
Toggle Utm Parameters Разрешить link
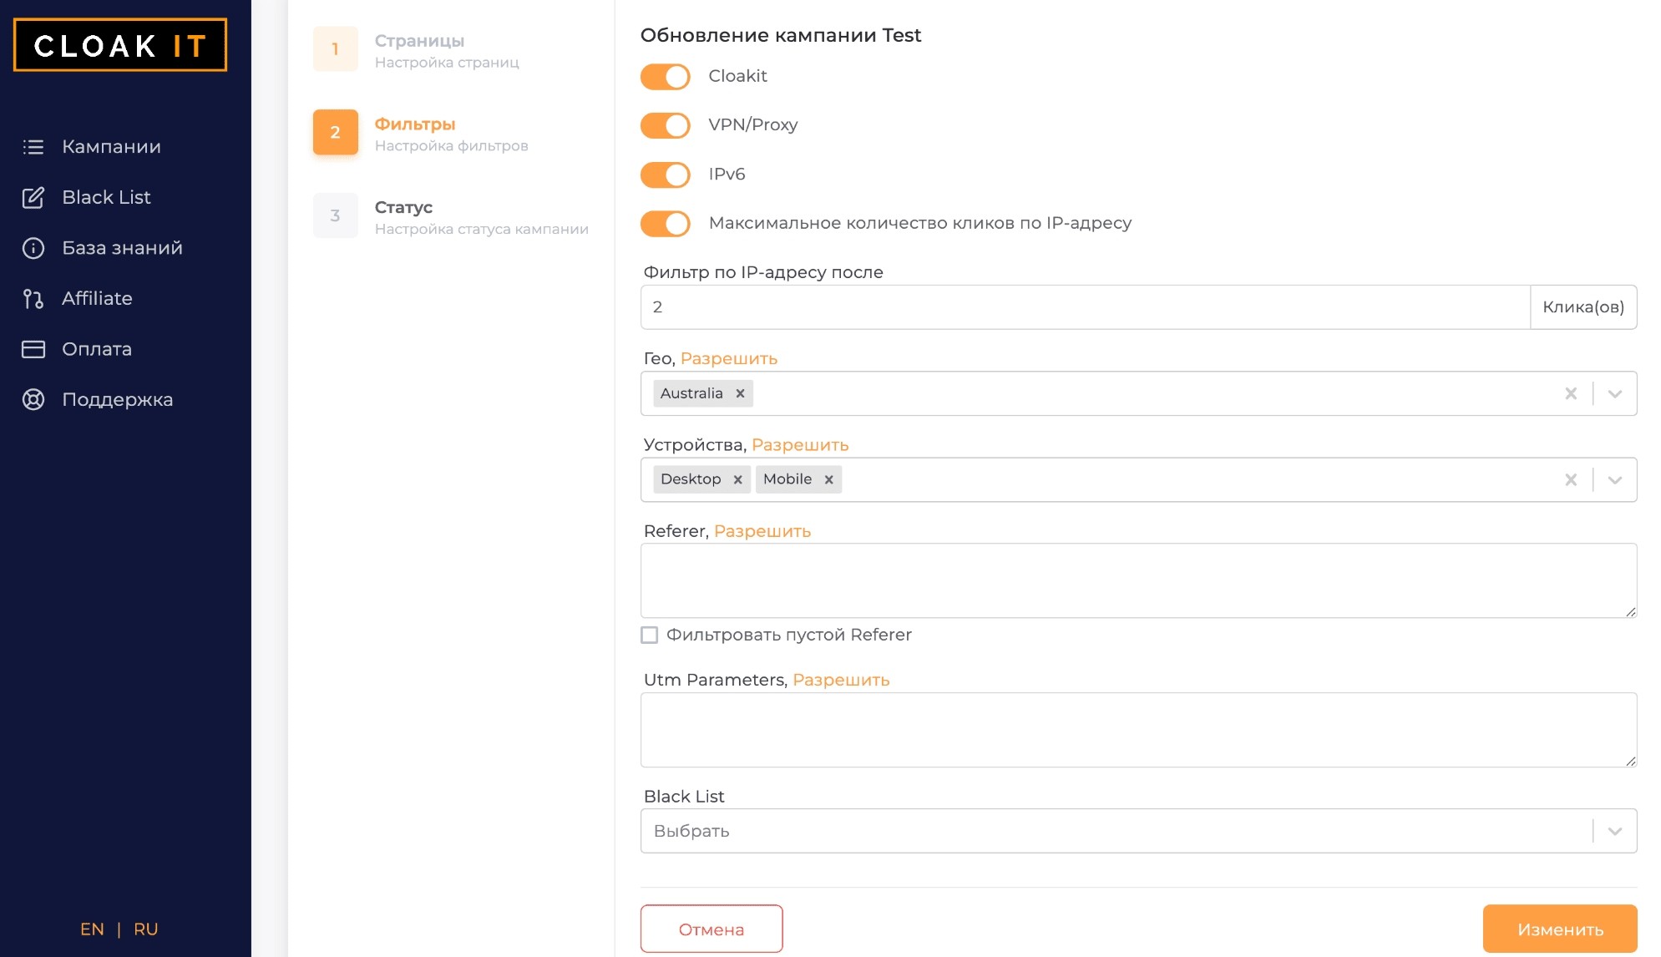[x=841, y=680]
